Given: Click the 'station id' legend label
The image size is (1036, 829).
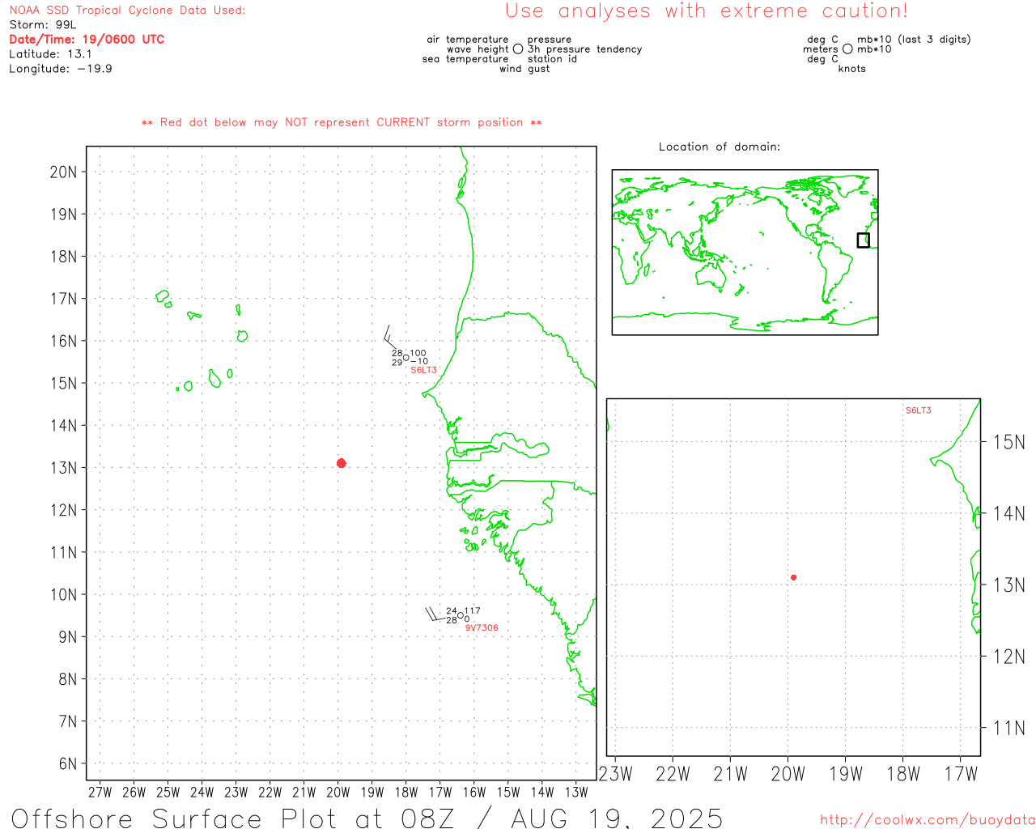Looking at the screenshot, I should [x=552, y=59].
